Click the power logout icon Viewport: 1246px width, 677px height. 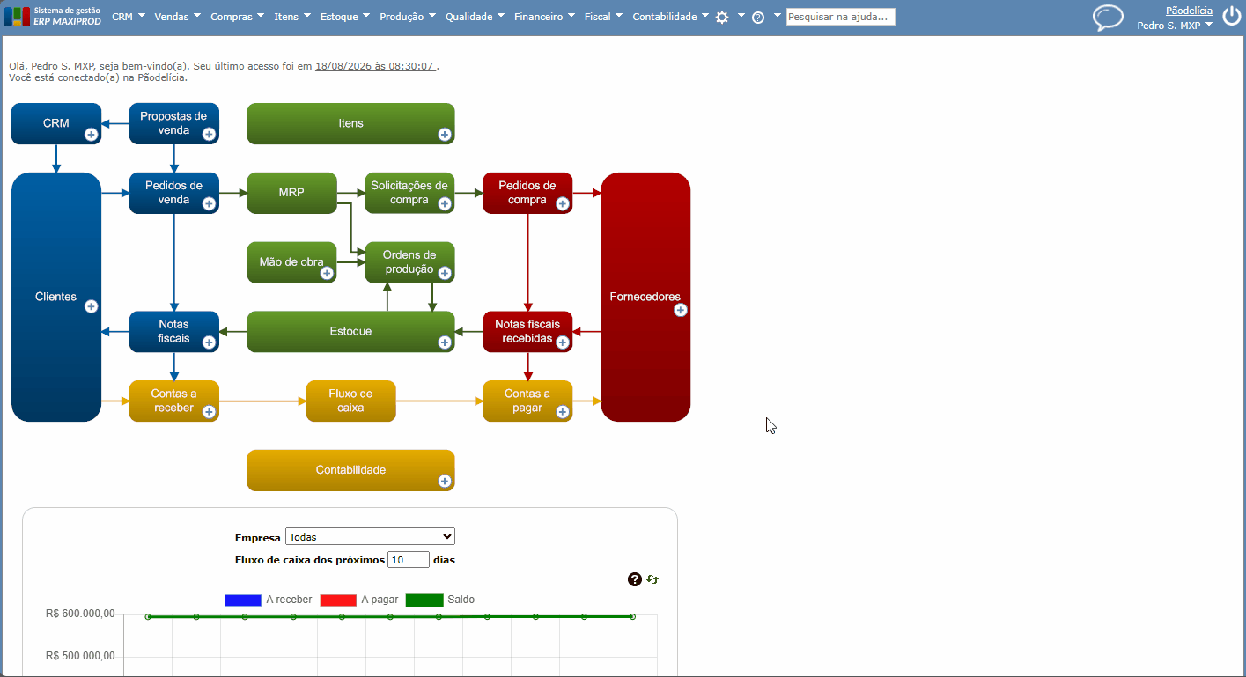1231,17
